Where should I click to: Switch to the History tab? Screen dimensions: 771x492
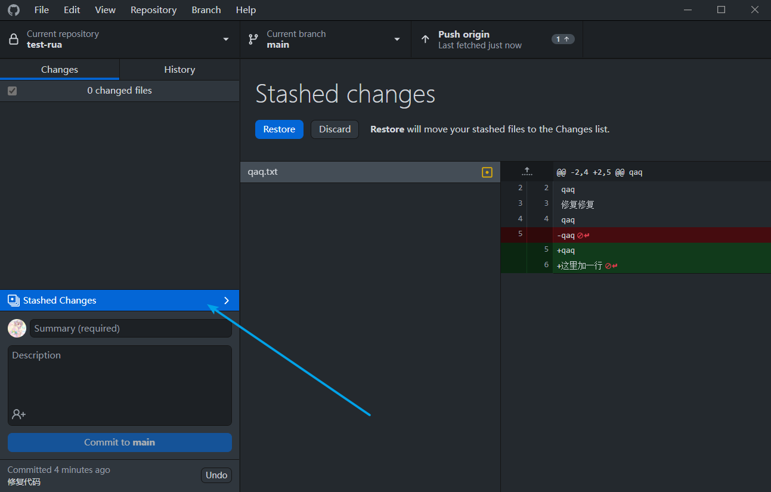[179, 70]
